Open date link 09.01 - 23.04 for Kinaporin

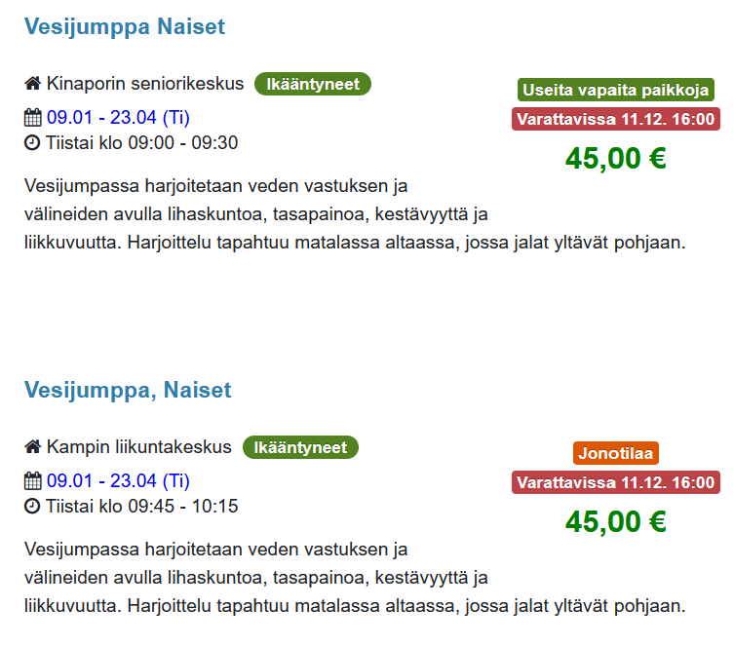pyautogui.click(x=118, y=118)
